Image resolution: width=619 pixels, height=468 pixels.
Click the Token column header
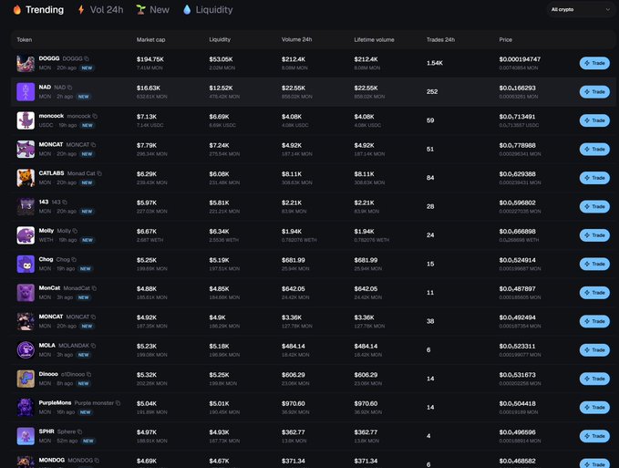coord(25,39)
